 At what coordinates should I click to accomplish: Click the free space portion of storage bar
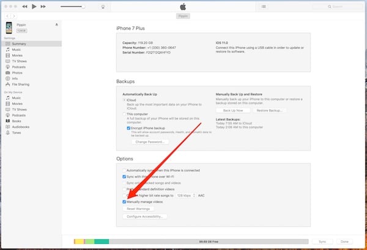[x=209, y=241]
